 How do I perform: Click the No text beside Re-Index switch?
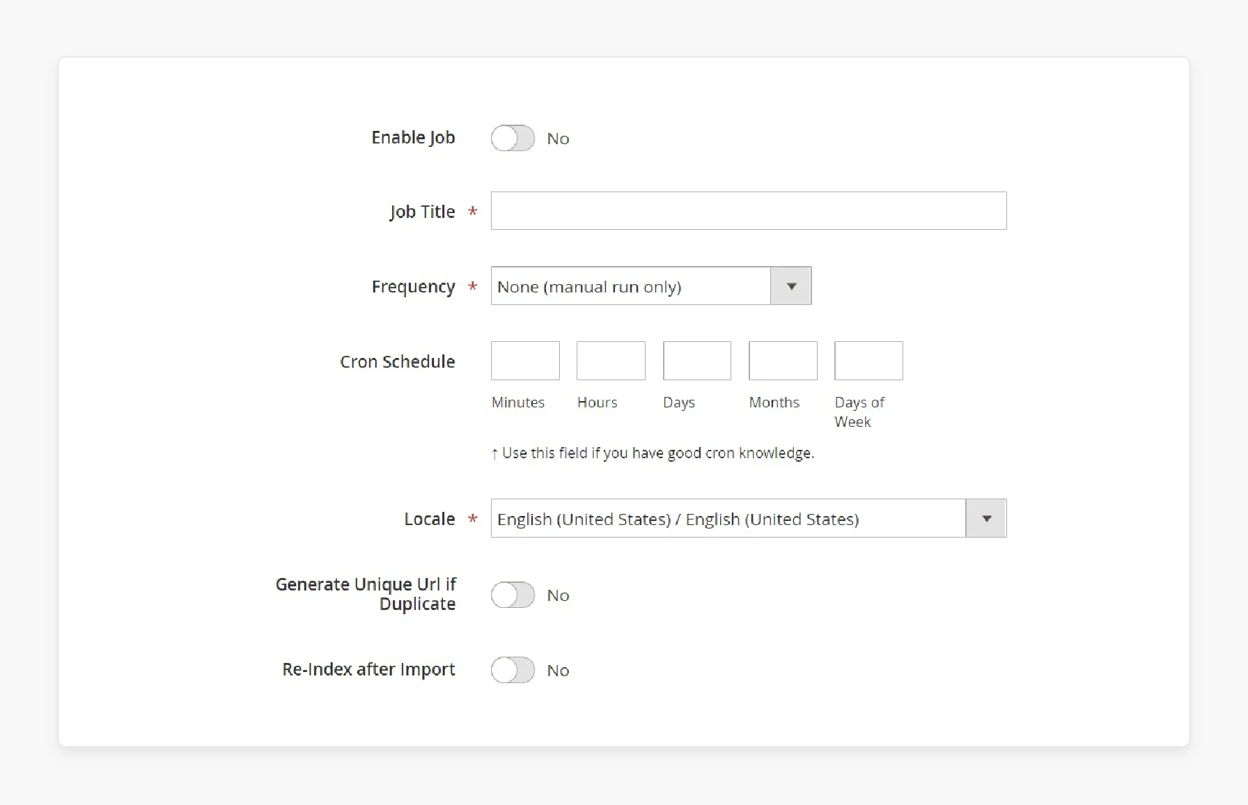click(558, 671)
